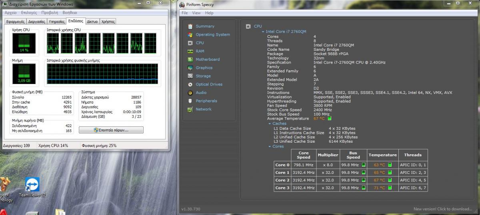Click the Core 0 speed value 798.1 MHz
Screen dimensions: 480x215
[304, 165]
